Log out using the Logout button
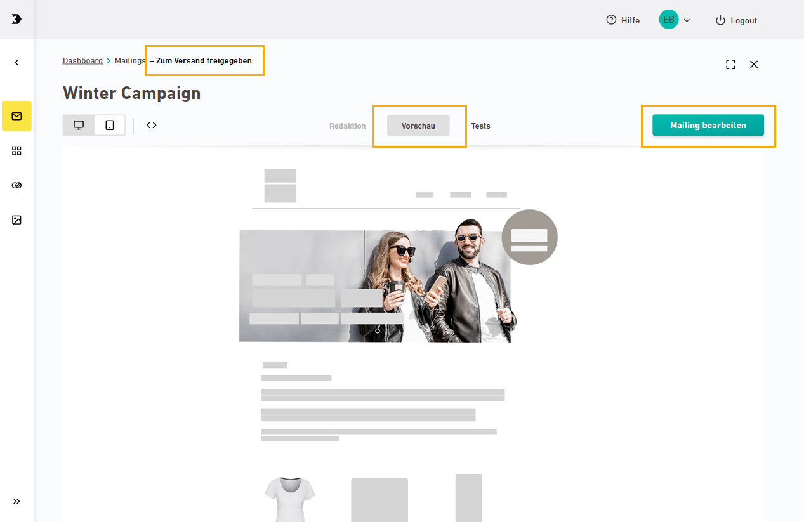 [x=736, y=20]
